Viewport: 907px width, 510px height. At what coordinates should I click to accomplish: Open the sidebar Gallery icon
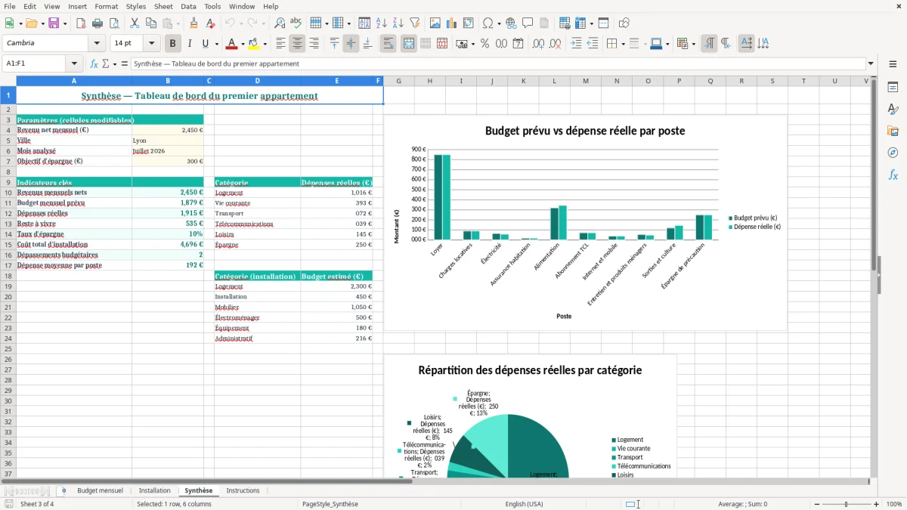click(x=893, y=131)
